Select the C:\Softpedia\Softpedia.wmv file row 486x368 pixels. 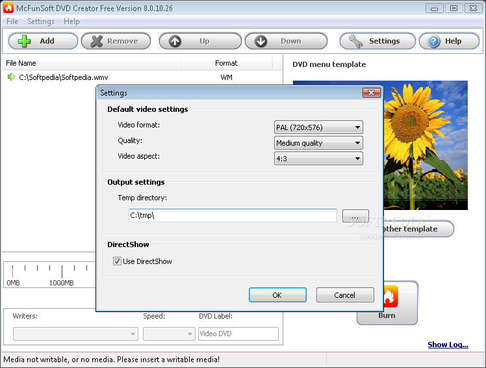click(x=142, y=77)
